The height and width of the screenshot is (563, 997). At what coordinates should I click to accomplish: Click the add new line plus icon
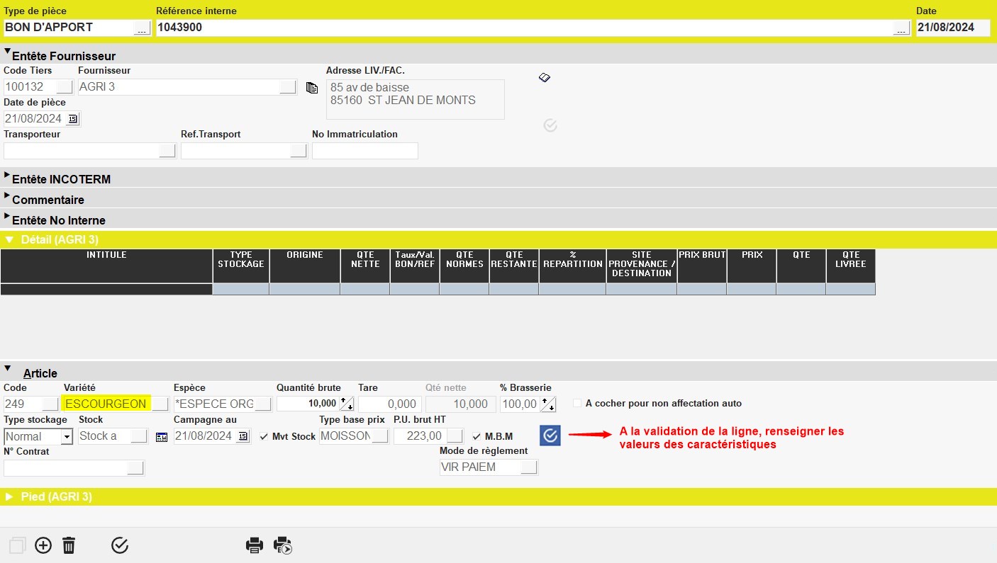43,545
